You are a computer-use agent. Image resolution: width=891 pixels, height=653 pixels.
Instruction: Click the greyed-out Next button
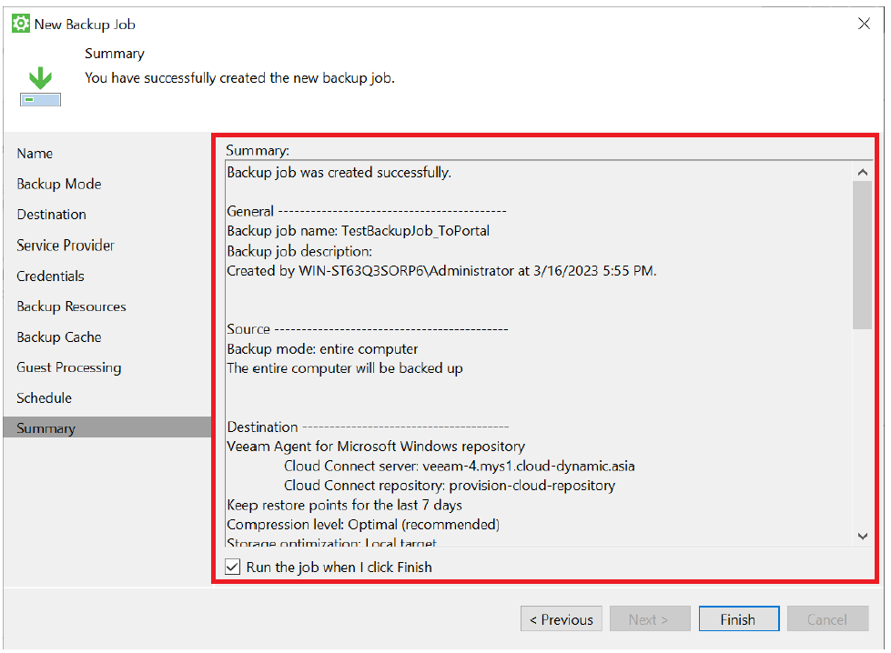650,619
